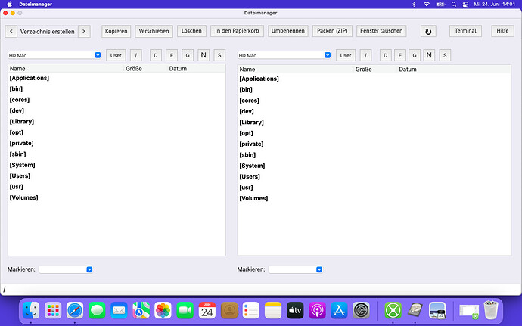The height and width of the screenshot is (326, 522).
Task: Launch Apple TV from dock
Action: [295, 310]
